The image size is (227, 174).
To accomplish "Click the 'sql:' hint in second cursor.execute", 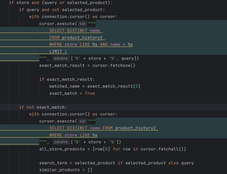I will [x=82, y=121].
